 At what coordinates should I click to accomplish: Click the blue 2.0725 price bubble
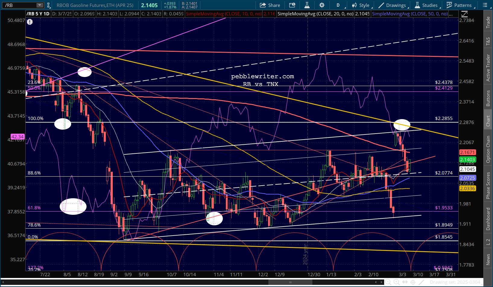click(x=467, y=178)
